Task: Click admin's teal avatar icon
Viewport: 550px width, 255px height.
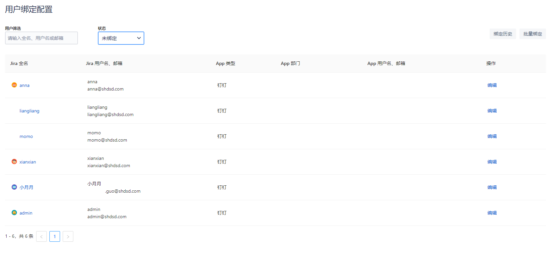Action: (14, 213)
